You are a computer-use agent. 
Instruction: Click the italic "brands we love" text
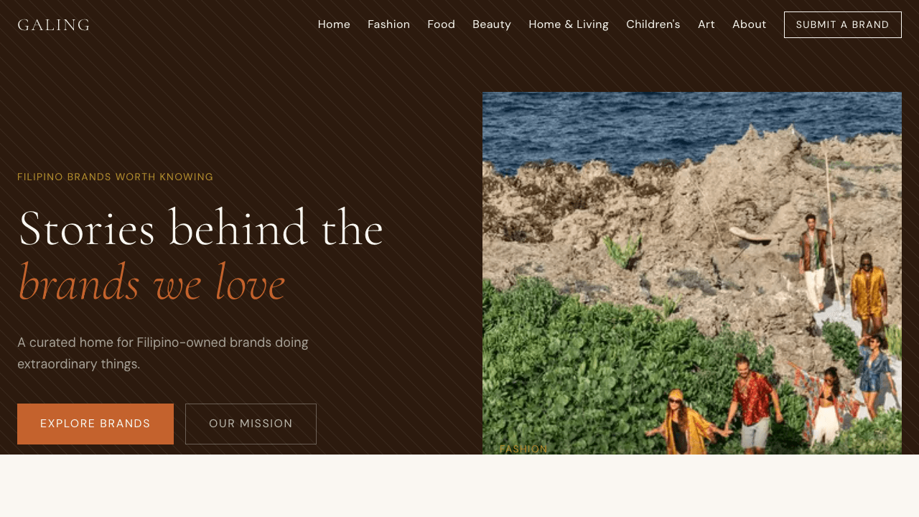pos(151,283)
